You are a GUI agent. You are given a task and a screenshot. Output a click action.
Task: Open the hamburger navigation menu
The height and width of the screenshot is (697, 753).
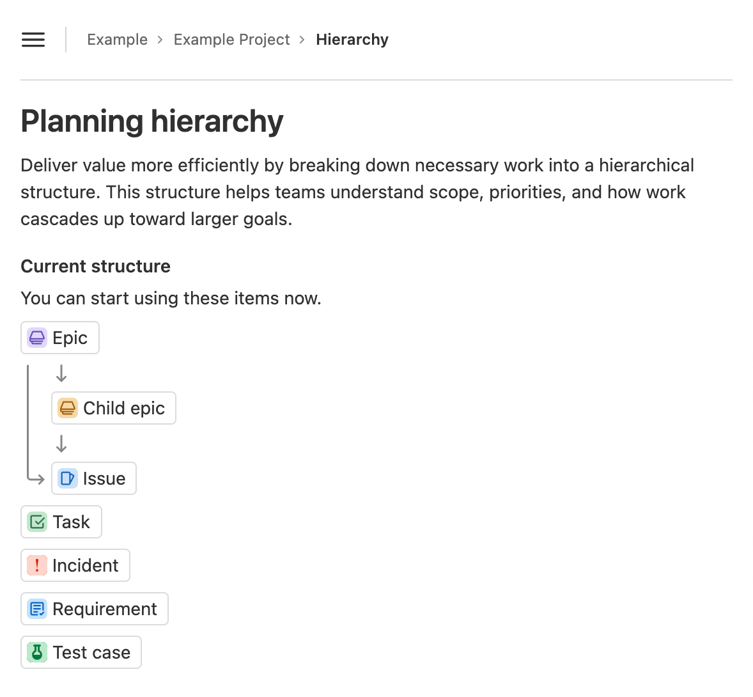point(33,40)
